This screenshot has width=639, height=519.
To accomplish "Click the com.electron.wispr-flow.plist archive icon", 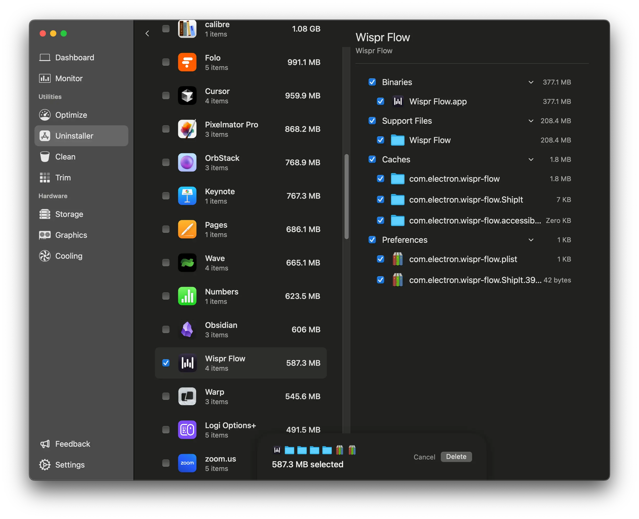I will [398, 259].
